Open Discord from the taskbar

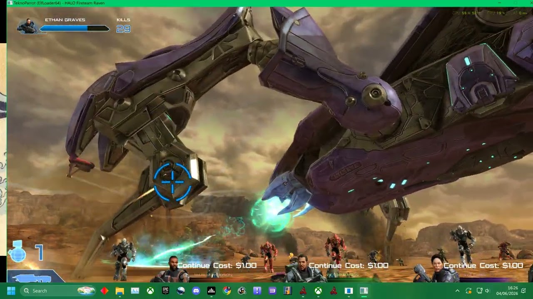click(x=196, y=291)
